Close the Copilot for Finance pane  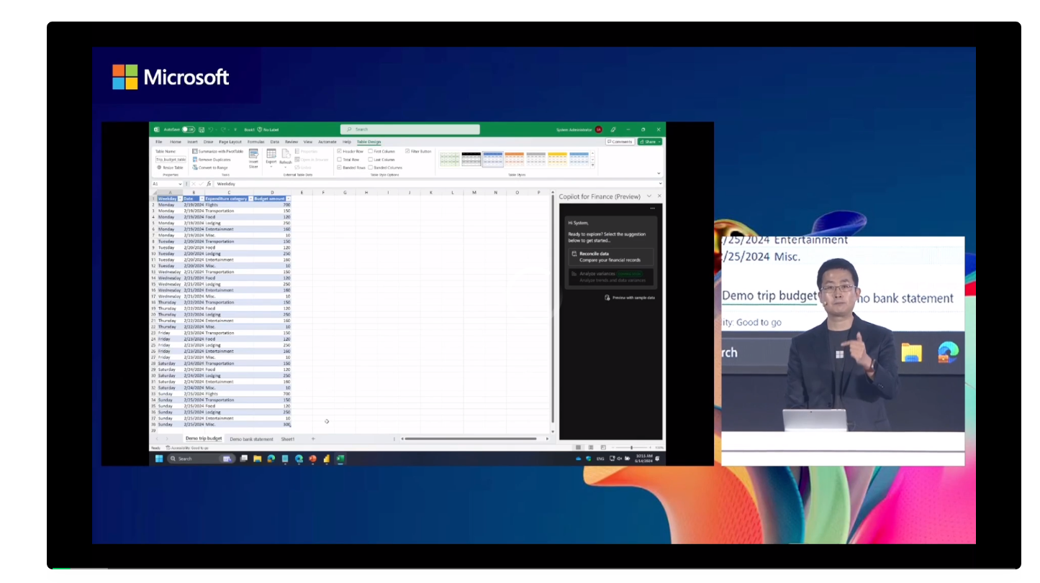coord(659,196)
